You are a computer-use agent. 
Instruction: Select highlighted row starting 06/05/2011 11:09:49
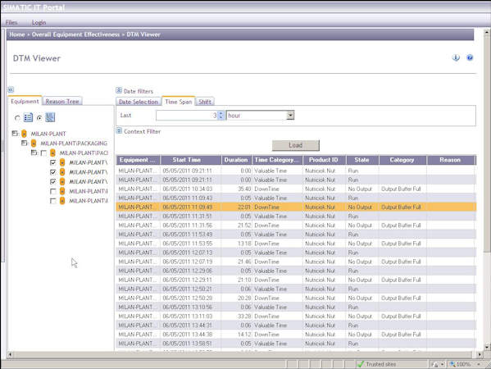296,207
